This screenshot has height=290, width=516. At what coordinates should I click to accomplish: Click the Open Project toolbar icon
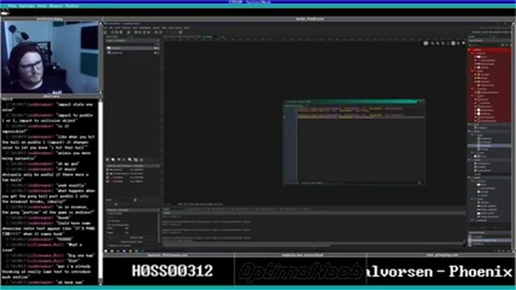click(116, 32)
